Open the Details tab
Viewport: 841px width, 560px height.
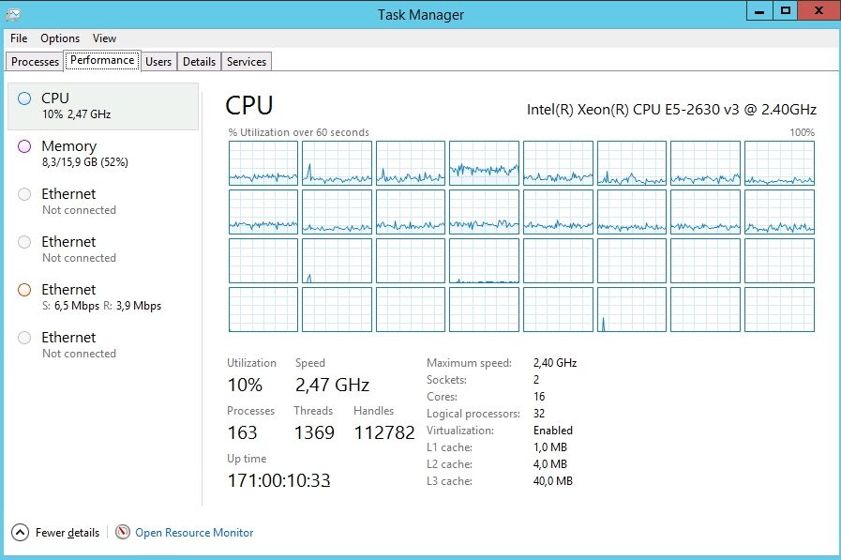(199, 61)
